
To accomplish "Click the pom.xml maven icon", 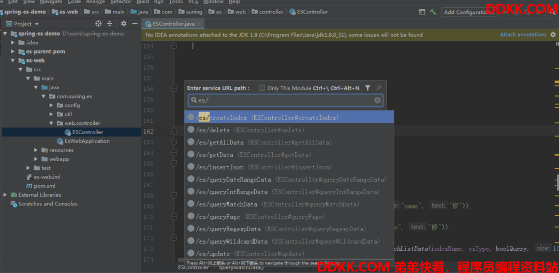I will (x=29, y=186).
